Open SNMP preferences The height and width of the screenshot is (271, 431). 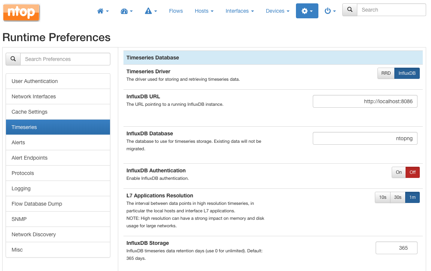point(58,219)
